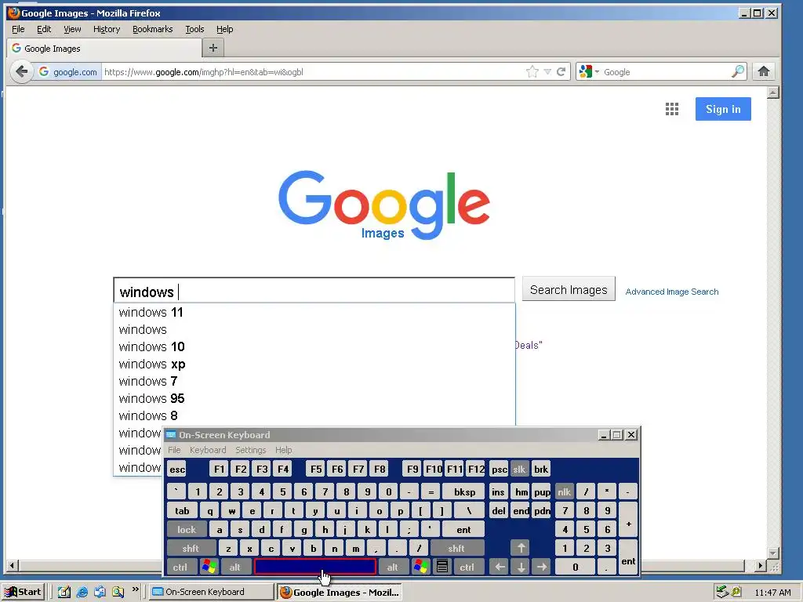803x602 pixels.
Task: Open the URL bar history dropdown arrow
Action: pyautogui.click(x=547, y=71)
